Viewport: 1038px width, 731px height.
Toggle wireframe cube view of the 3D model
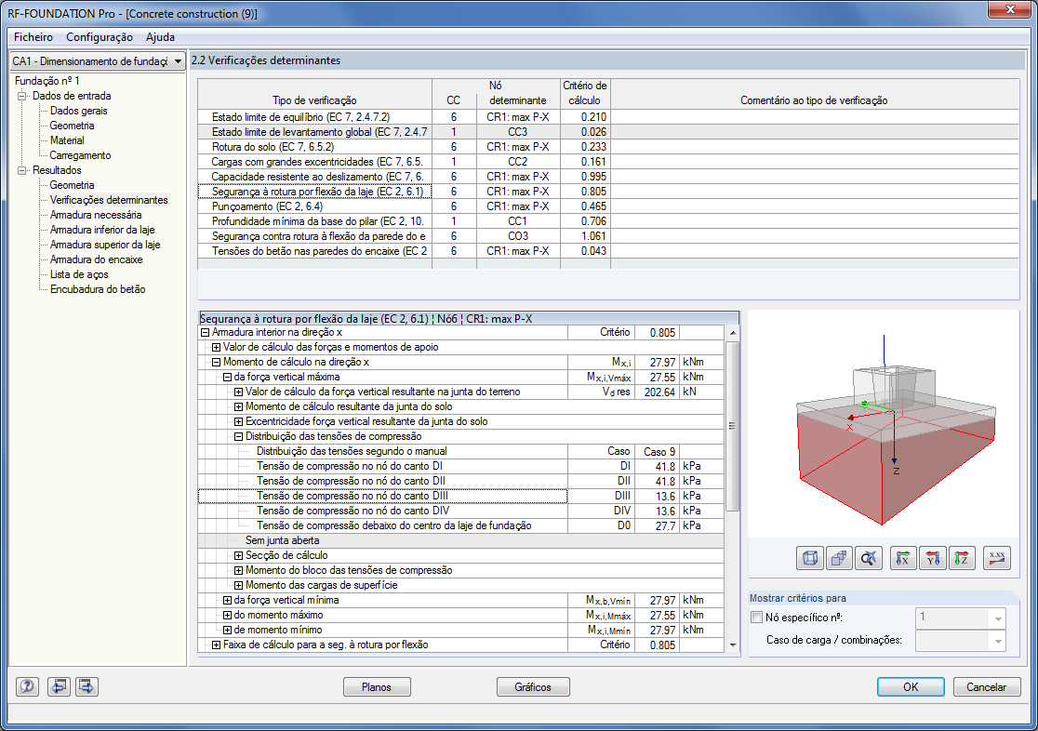point(809,558)
